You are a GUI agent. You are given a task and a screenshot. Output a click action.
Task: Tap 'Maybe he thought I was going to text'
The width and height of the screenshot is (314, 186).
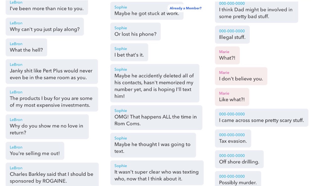pyautogui.click(x=153, y=145)
